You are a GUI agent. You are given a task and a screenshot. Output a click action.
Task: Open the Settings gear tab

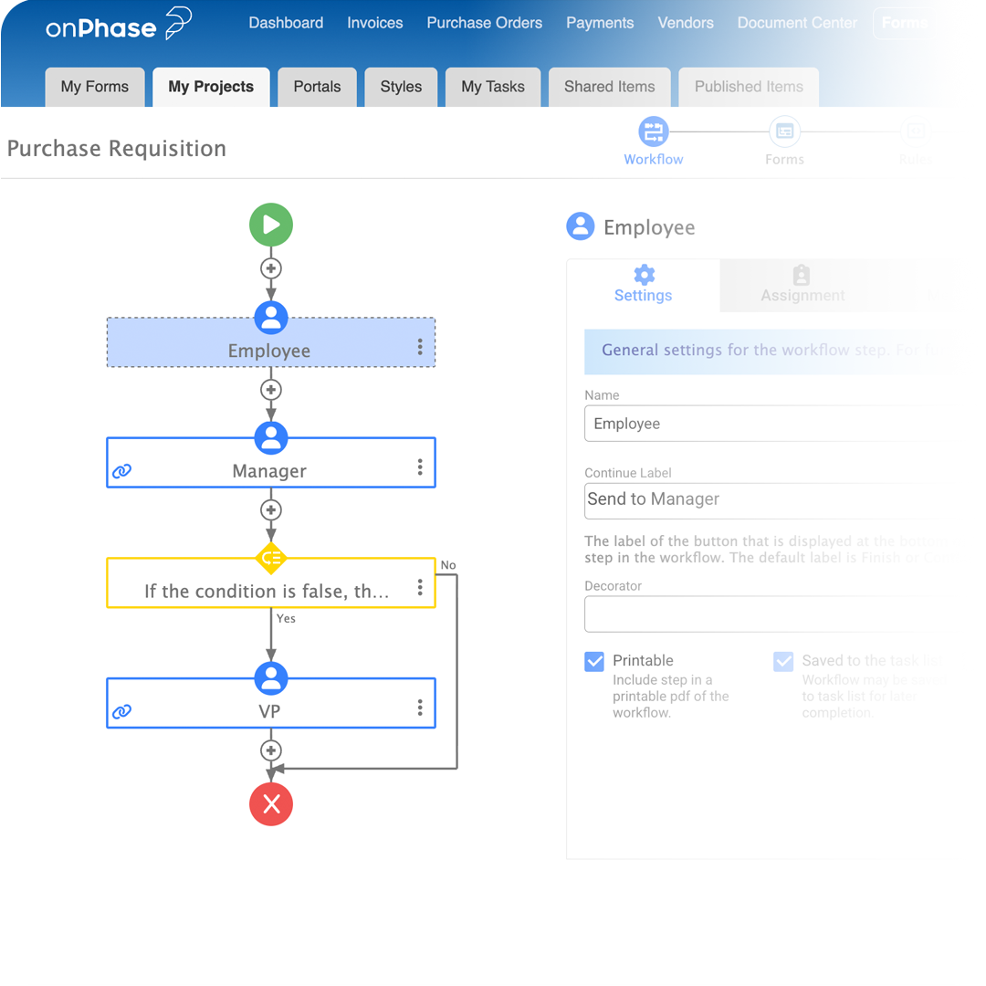[644, 285]
